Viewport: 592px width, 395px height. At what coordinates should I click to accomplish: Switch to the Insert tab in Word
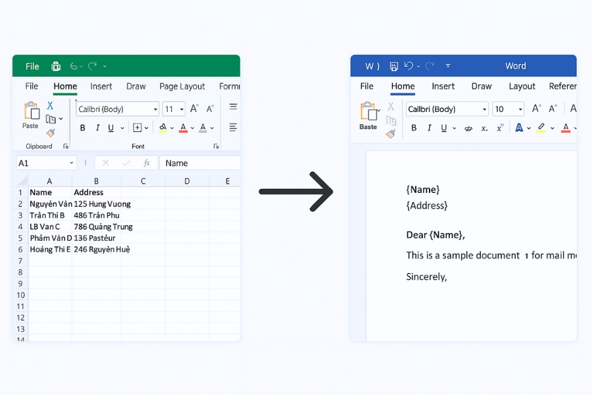[x=443, y=86]
